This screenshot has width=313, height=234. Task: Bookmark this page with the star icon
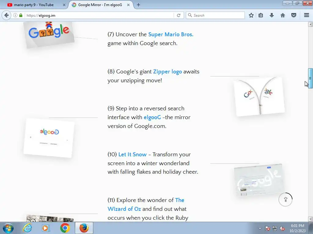click(251, 15)
